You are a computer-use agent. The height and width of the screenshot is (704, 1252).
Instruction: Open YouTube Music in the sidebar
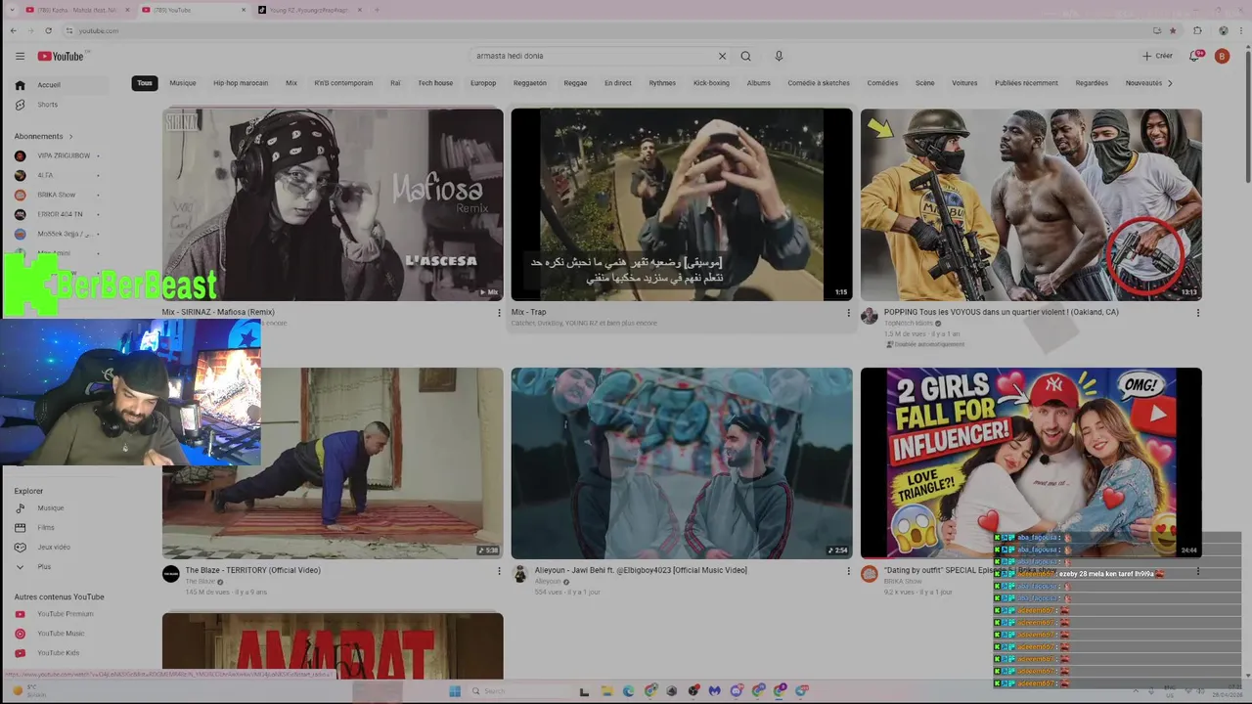[x=61, y=634]
